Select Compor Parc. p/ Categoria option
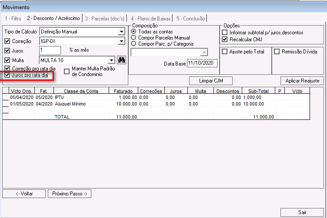This screenshot has height=218, width=327. [x=133, y=43]
